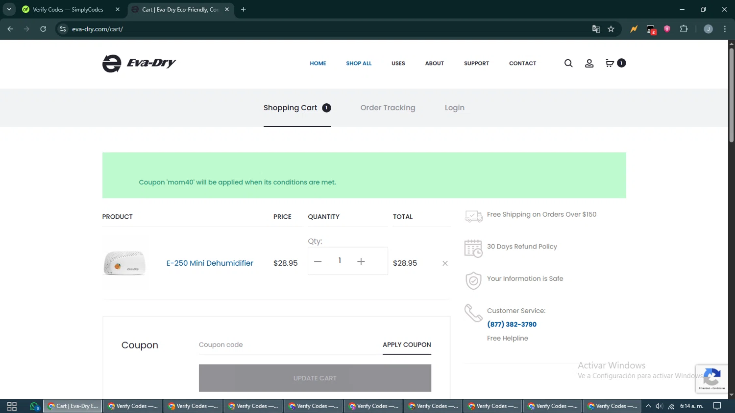This screenshot has width=735, height=413.
Task: Click the network Wi-Fi tray icon
Action: 671,406
